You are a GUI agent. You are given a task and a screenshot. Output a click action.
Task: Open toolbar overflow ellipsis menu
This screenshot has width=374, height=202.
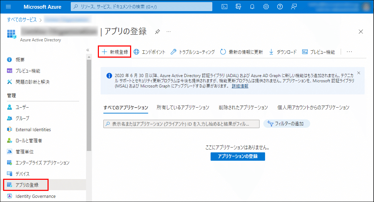tap(349, 52)
